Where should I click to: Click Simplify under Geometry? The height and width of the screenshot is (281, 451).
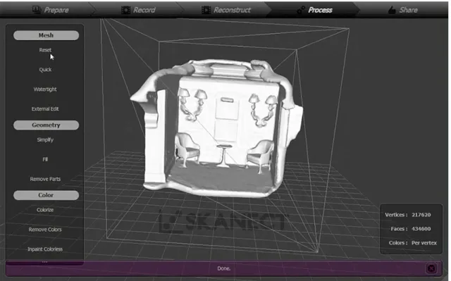click(45, 140)
